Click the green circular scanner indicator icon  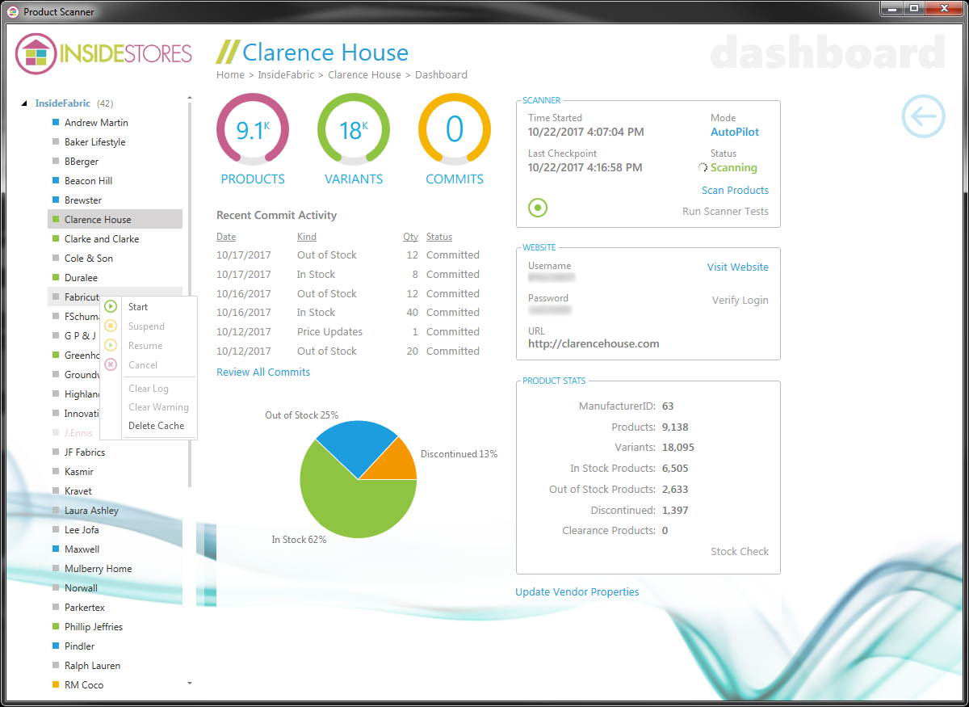pyautogui.click(x=538, y=208)
